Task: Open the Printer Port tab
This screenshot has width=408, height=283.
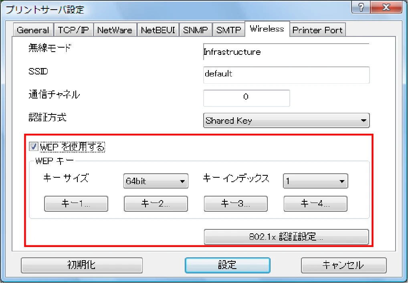Action: click(x=317, y=30)
